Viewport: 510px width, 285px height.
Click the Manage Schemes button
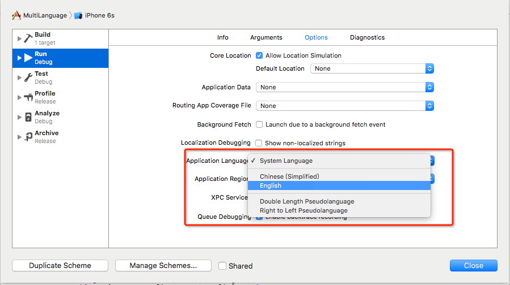tap(163, 265)
